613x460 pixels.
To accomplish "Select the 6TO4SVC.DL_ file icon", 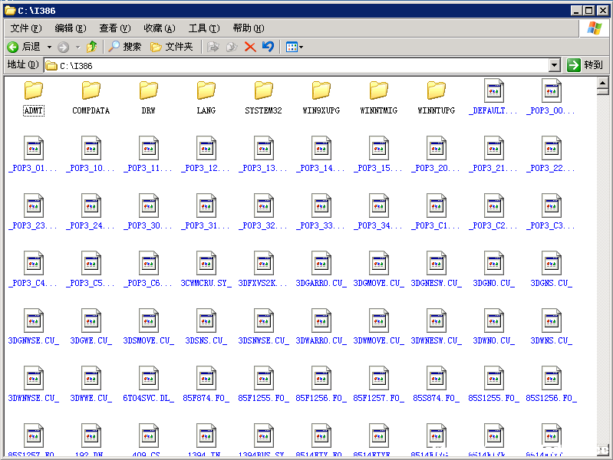I will 149,378.
